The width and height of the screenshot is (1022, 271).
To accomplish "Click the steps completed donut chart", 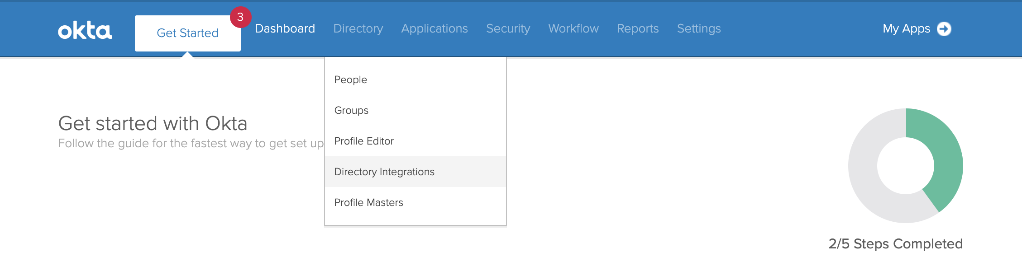I will pos(906,166).
